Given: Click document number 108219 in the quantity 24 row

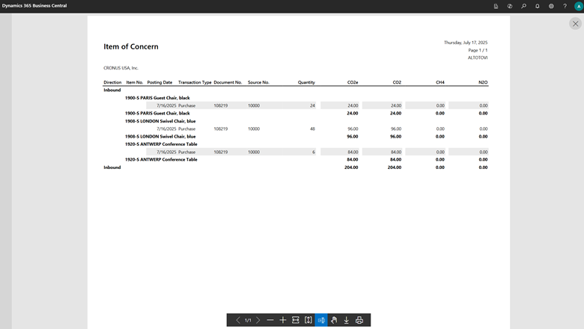Looking at the screenshot, I should [221, 105].
